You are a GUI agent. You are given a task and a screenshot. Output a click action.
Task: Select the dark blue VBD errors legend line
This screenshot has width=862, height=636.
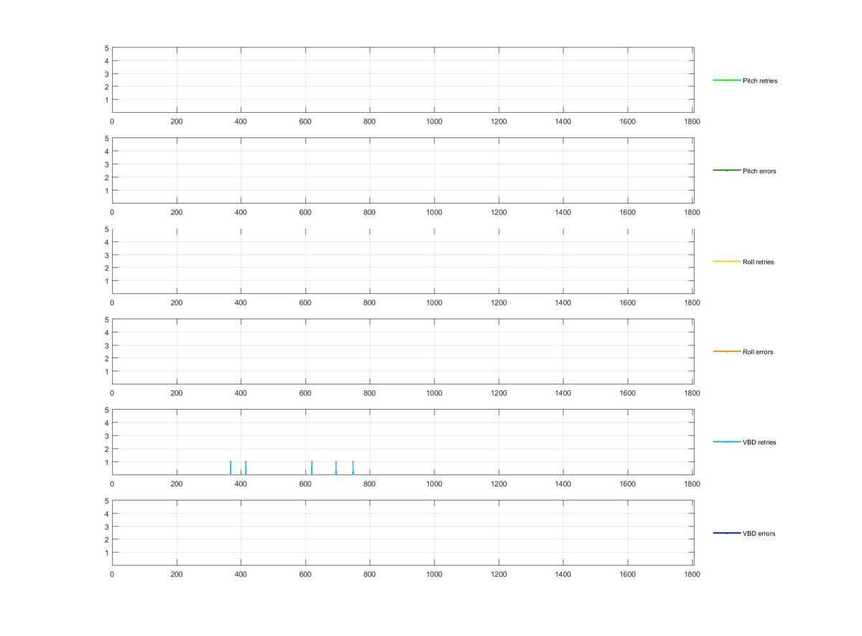tap(726, 533)
